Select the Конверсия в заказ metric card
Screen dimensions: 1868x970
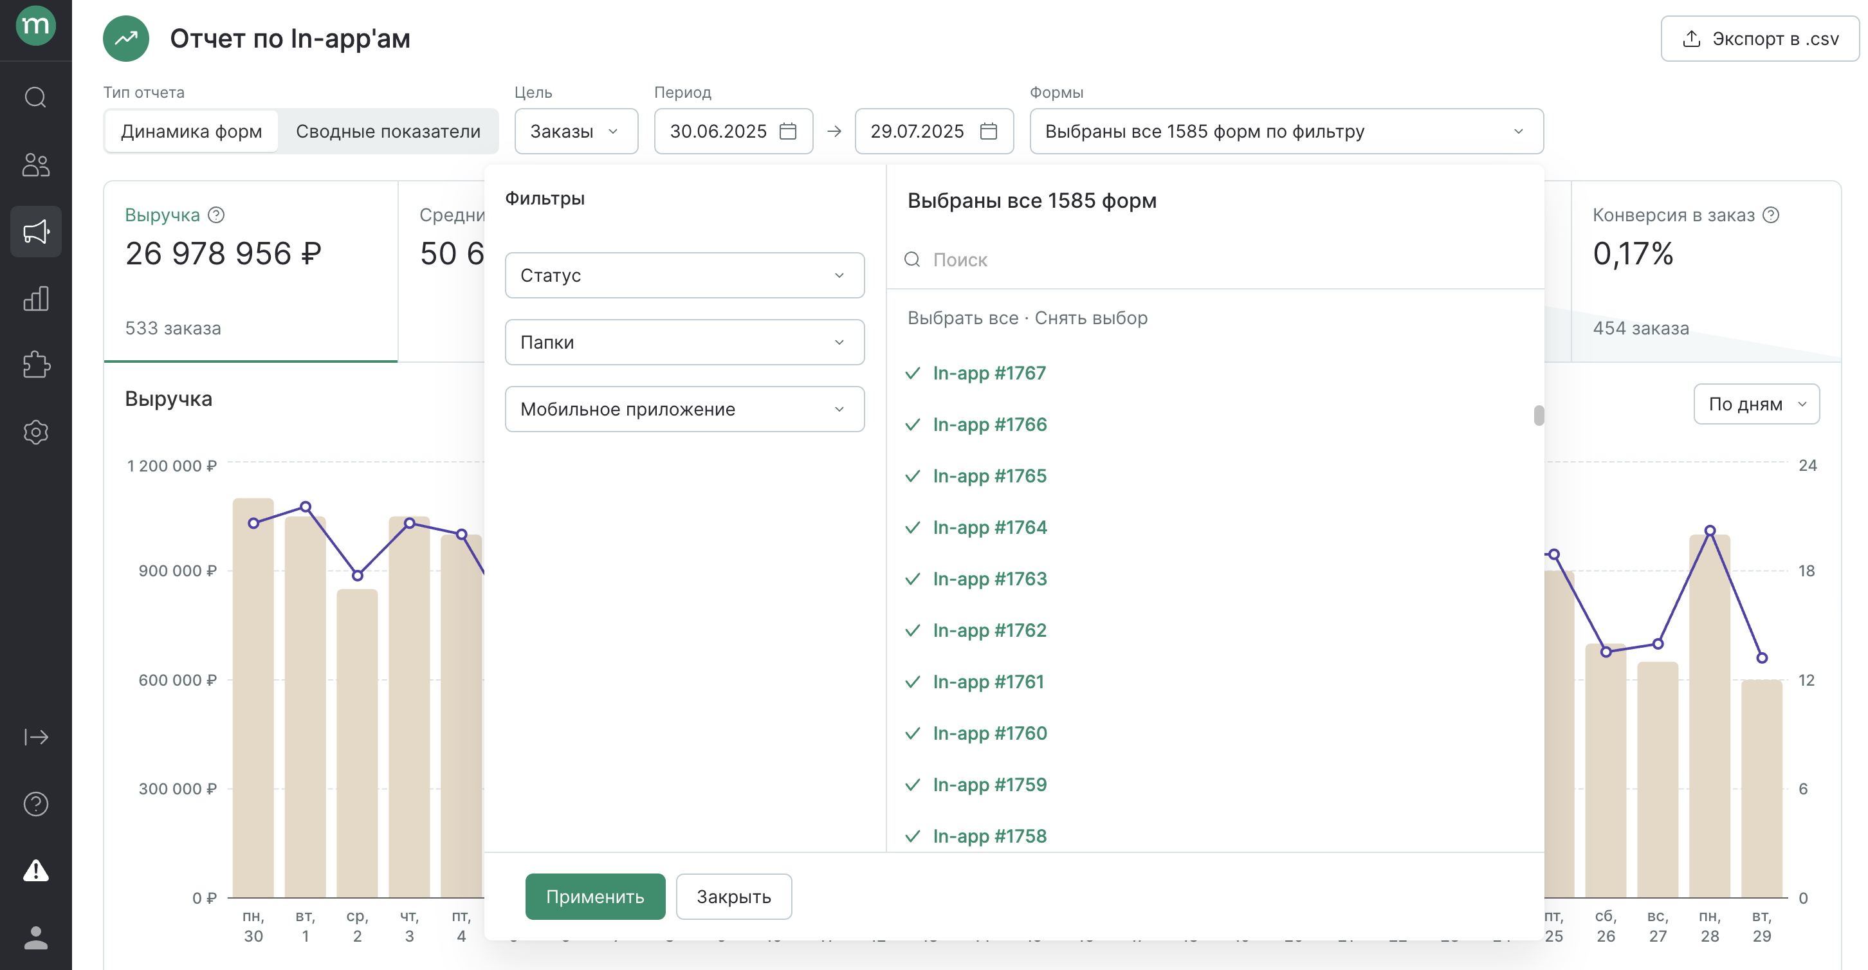[1705, 271]
